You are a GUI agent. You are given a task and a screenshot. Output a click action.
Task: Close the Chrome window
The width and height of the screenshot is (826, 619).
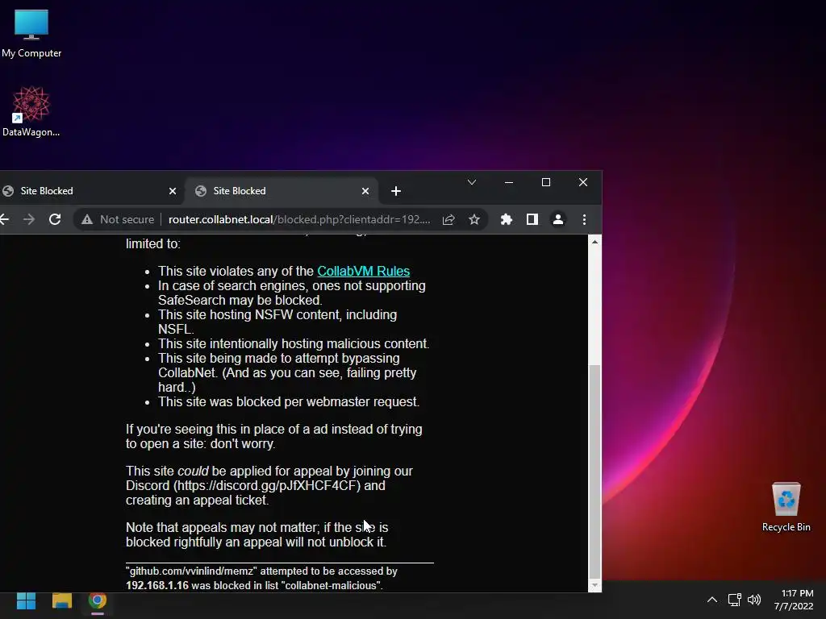click(582, 182)
